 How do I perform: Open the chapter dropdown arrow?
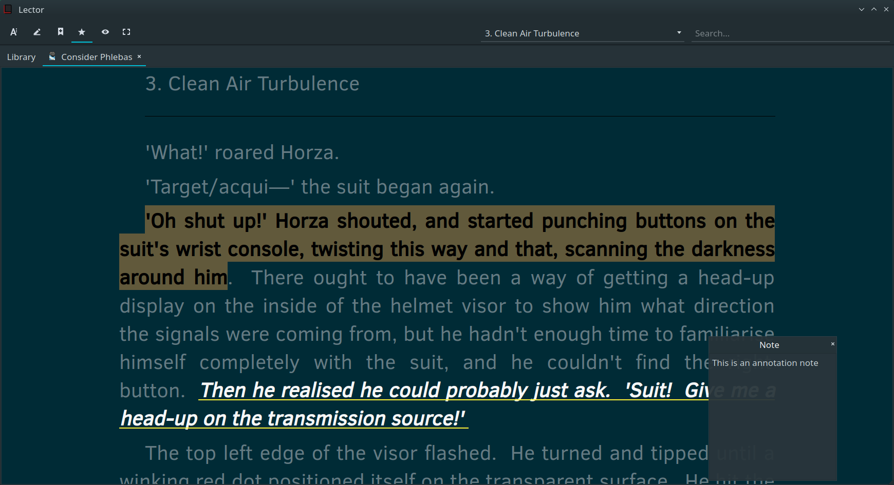tap(679, 33)
